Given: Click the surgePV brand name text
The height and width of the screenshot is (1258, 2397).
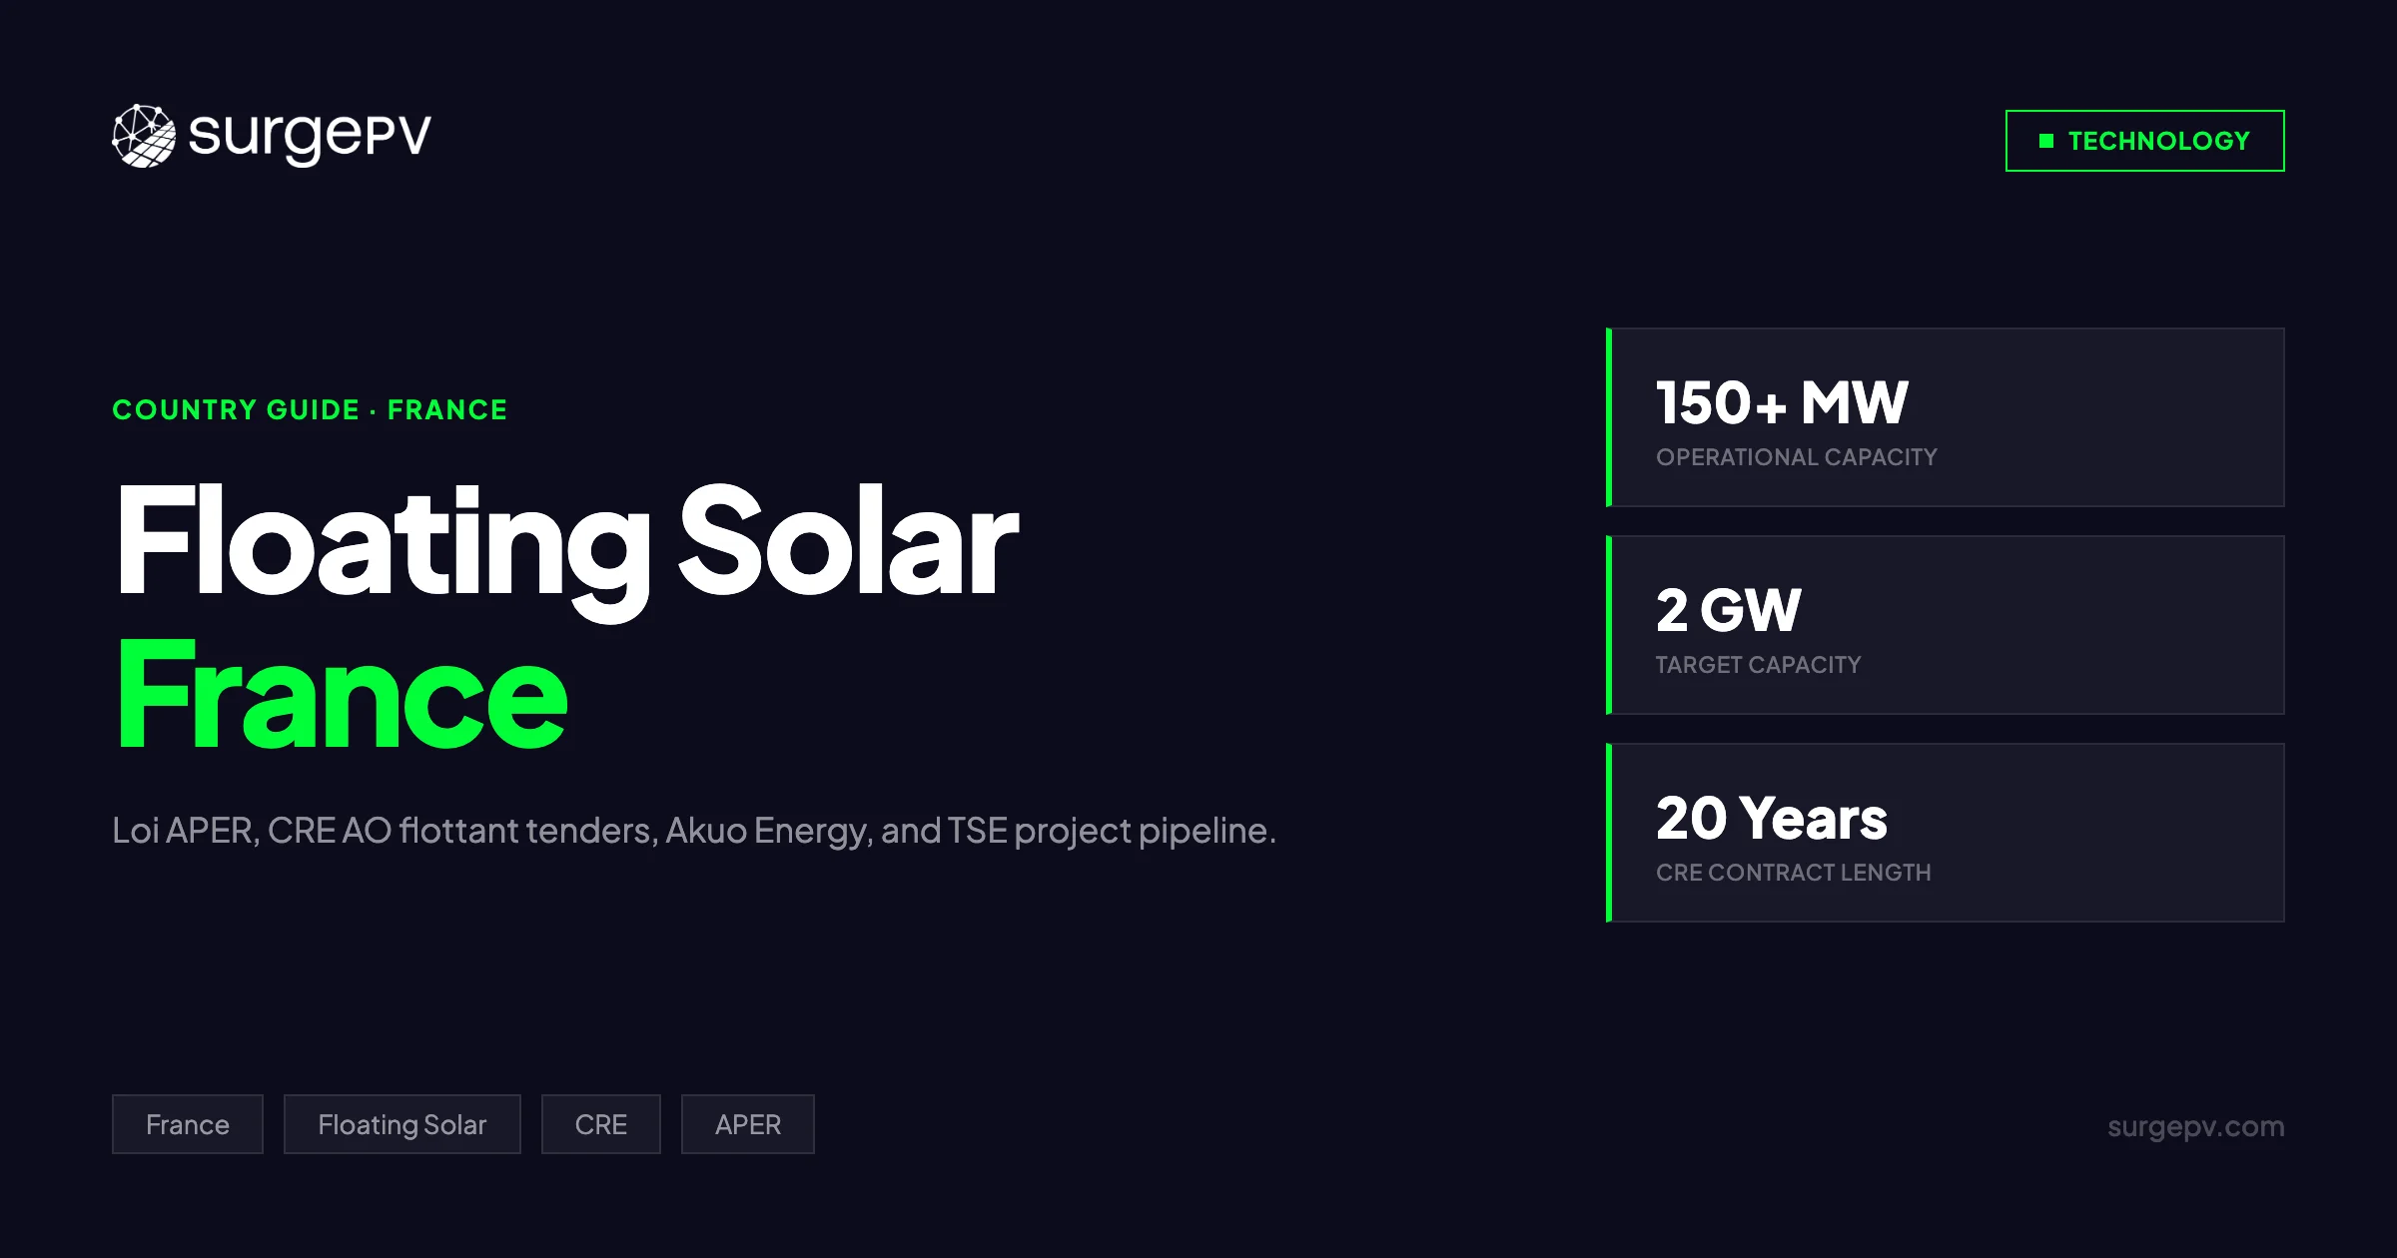Looking at the screenshot, I should pos(310,136).
